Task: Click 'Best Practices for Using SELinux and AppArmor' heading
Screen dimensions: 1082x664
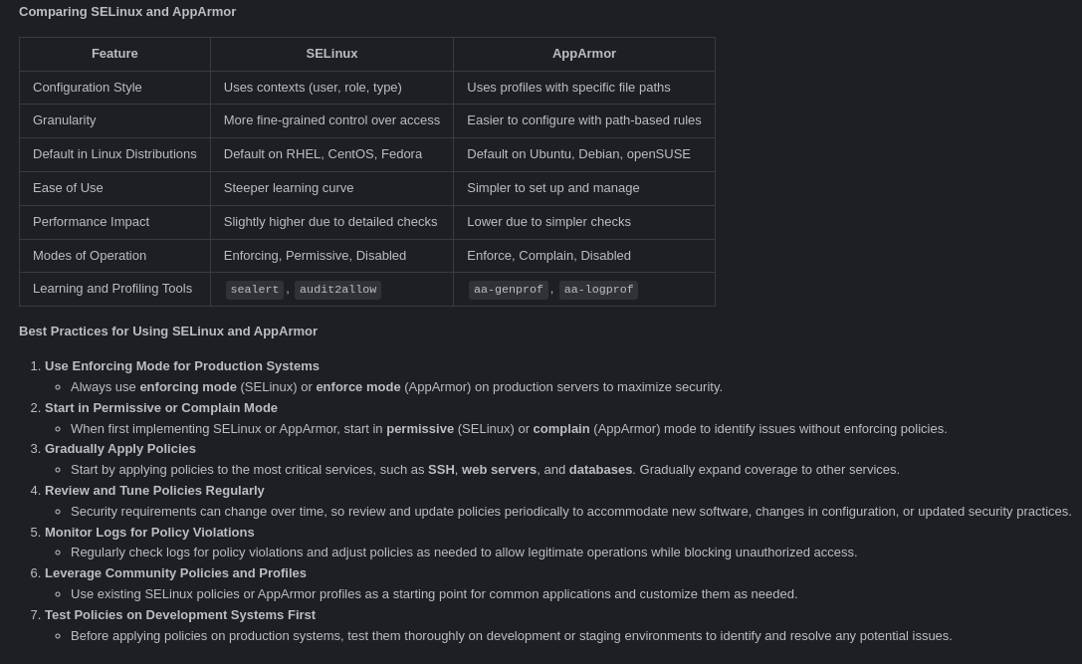Action: pos(168,332)
